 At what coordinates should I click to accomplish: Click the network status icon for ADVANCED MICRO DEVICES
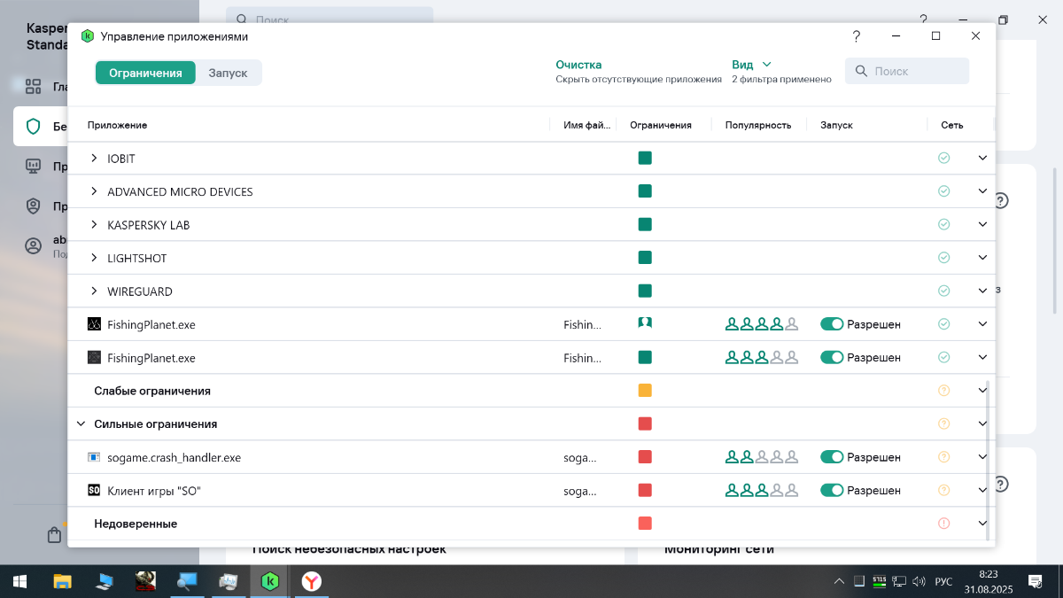click(943, 191)
